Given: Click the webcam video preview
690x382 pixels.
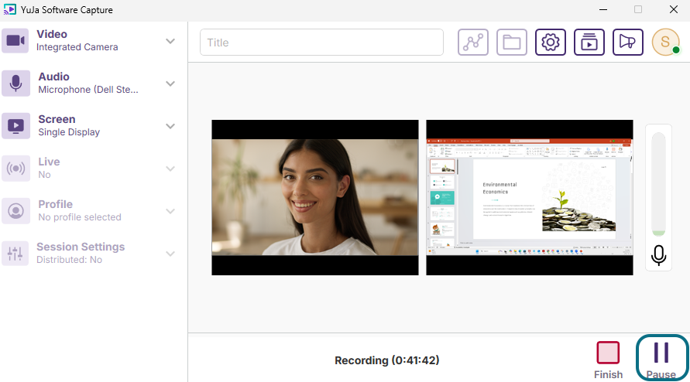Looking at the screenshot, I should [315, 197].
